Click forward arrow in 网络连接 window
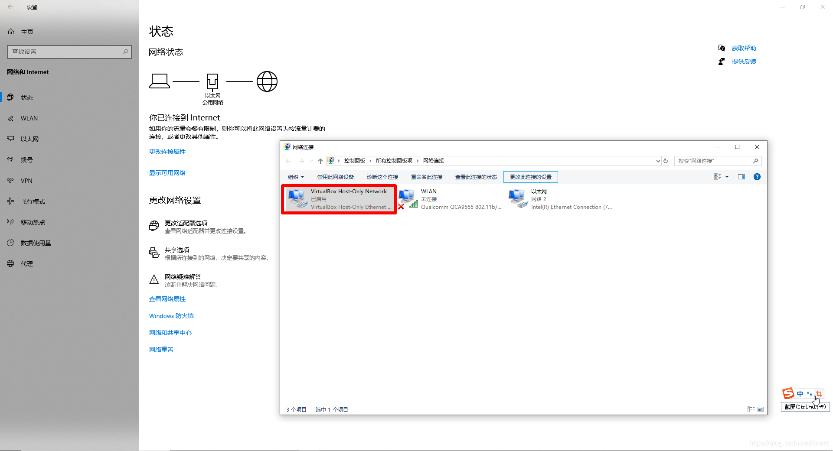The height and width of the screenshot is (451, 833). click(x=301, y=161)
